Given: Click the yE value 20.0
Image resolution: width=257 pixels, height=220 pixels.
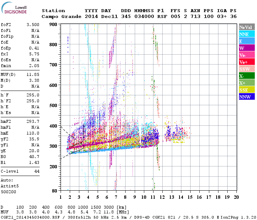Looking at the screenshot, I should (34, 151).
